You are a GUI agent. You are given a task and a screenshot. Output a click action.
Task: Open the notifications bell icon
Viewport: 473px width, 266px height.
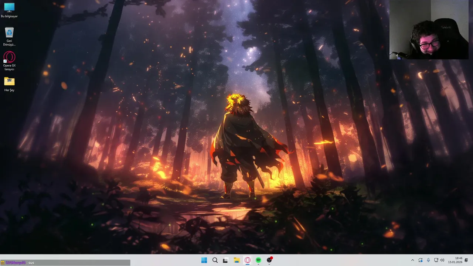pyautogui.click(x=466, y=260)
